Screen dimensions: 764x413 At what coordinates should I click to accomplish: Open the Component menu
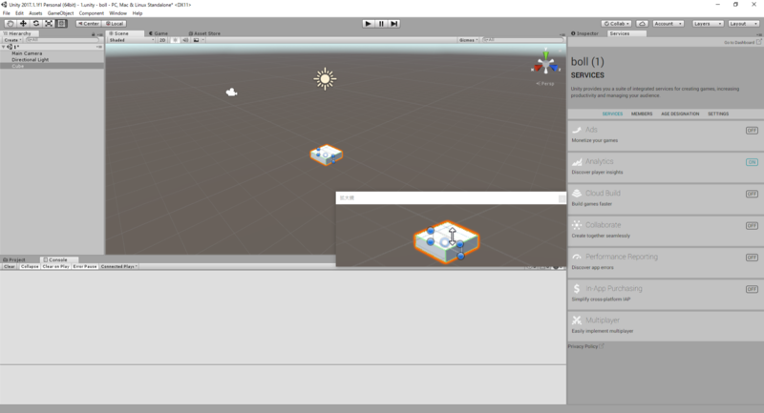(x=91, y=13)
